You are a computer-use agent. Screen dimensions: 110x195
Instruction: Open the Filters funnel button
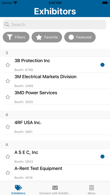point(16,37)
